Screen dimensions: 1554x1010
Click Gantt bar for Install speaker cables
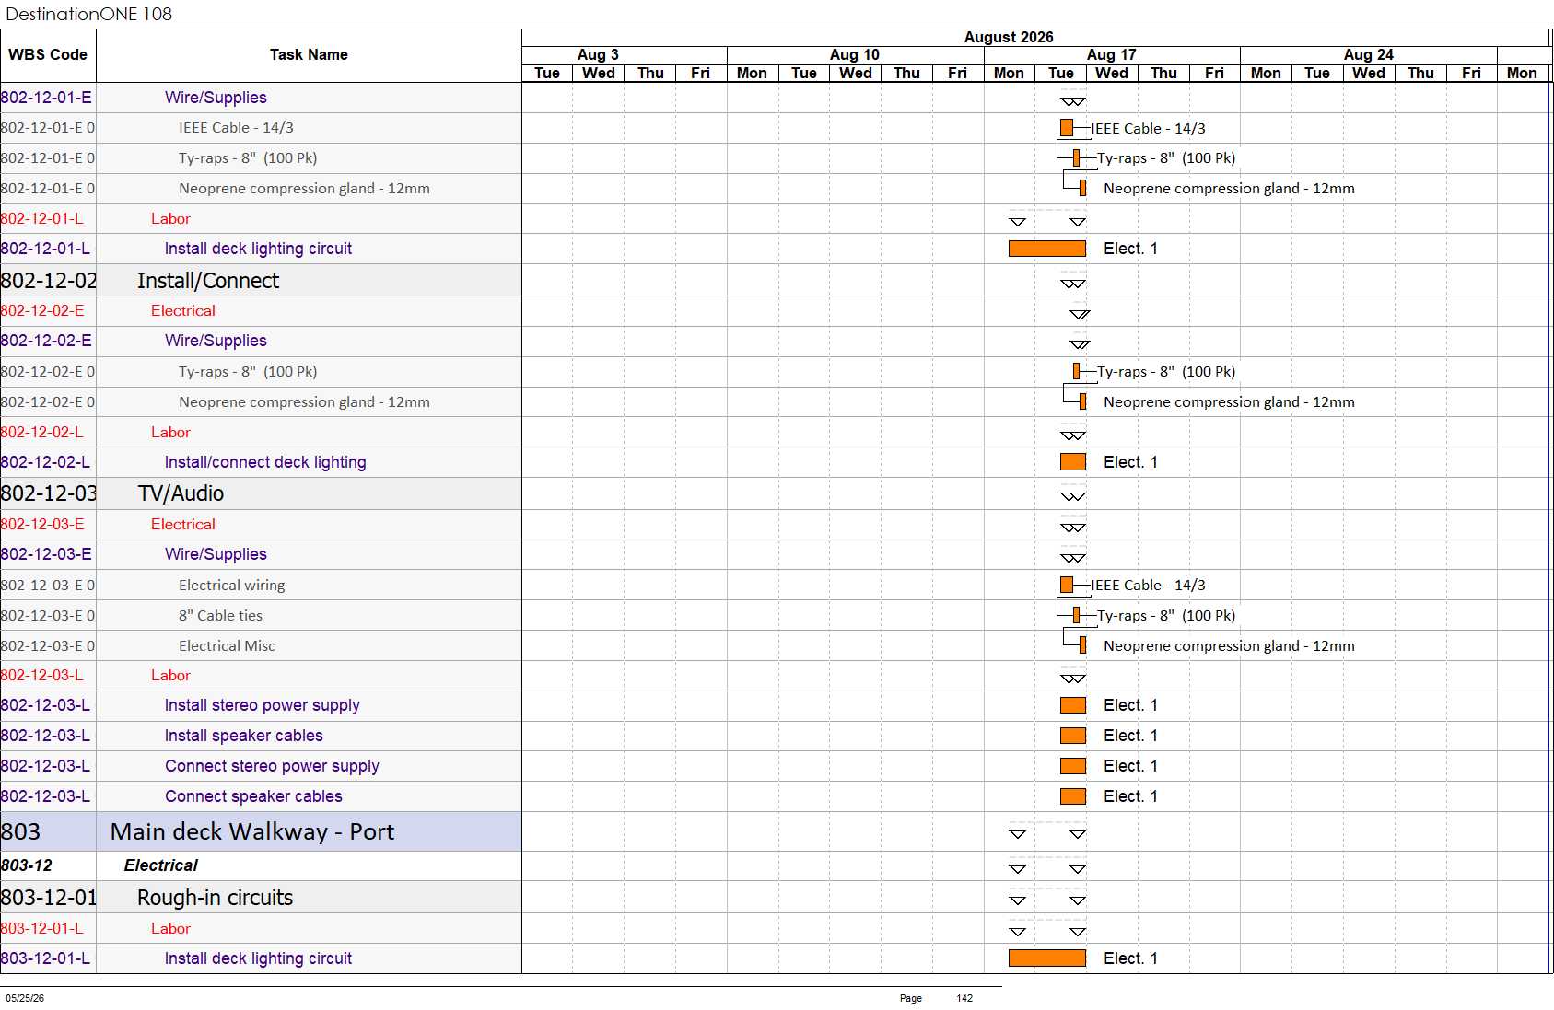pos(1073,736)
